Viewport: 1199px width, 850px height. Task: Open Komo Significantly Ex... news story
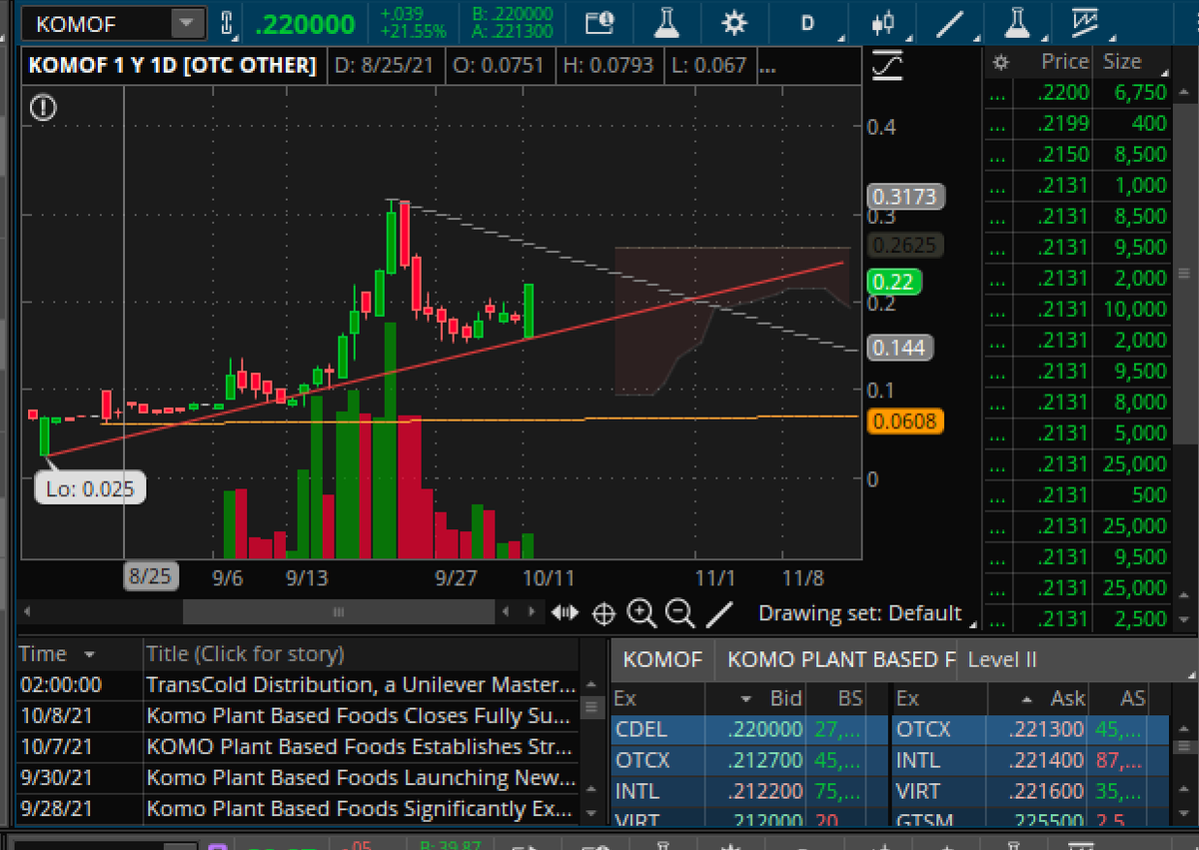pos(361,808)
